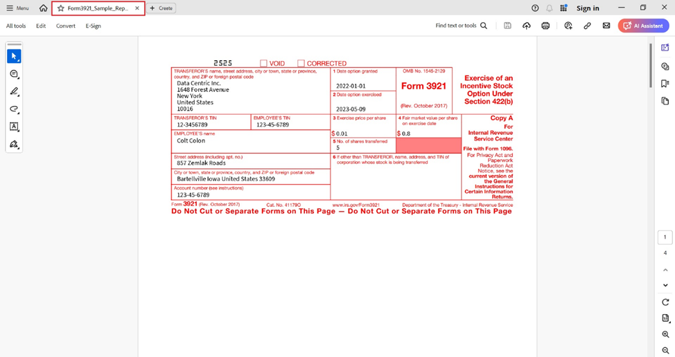Go to next page down chevron
Viewport: 675px width, 357px height.
click(665, 285)
